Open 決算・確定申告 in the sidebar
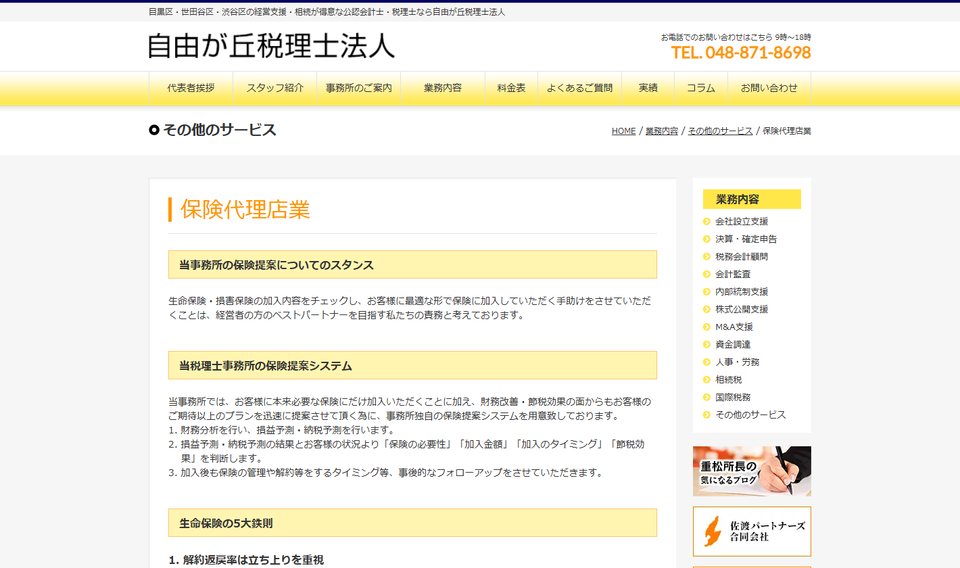The height and width of the screenshot is (568, 960). coord(746,239)
